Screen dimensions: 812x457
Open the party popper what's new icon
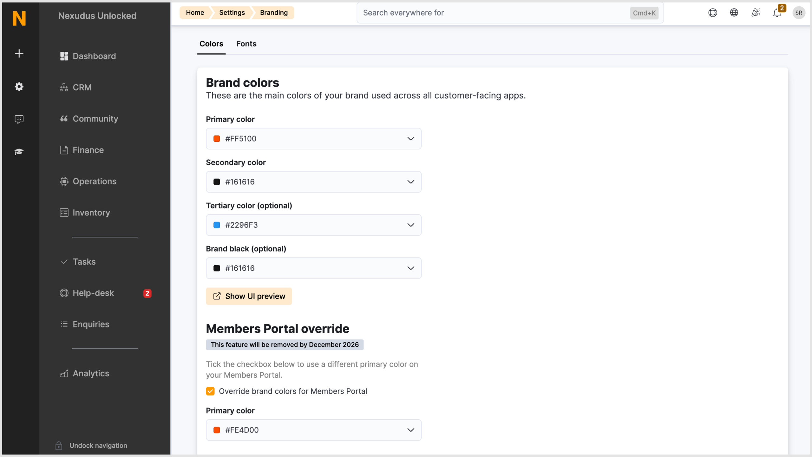(756, 13)
